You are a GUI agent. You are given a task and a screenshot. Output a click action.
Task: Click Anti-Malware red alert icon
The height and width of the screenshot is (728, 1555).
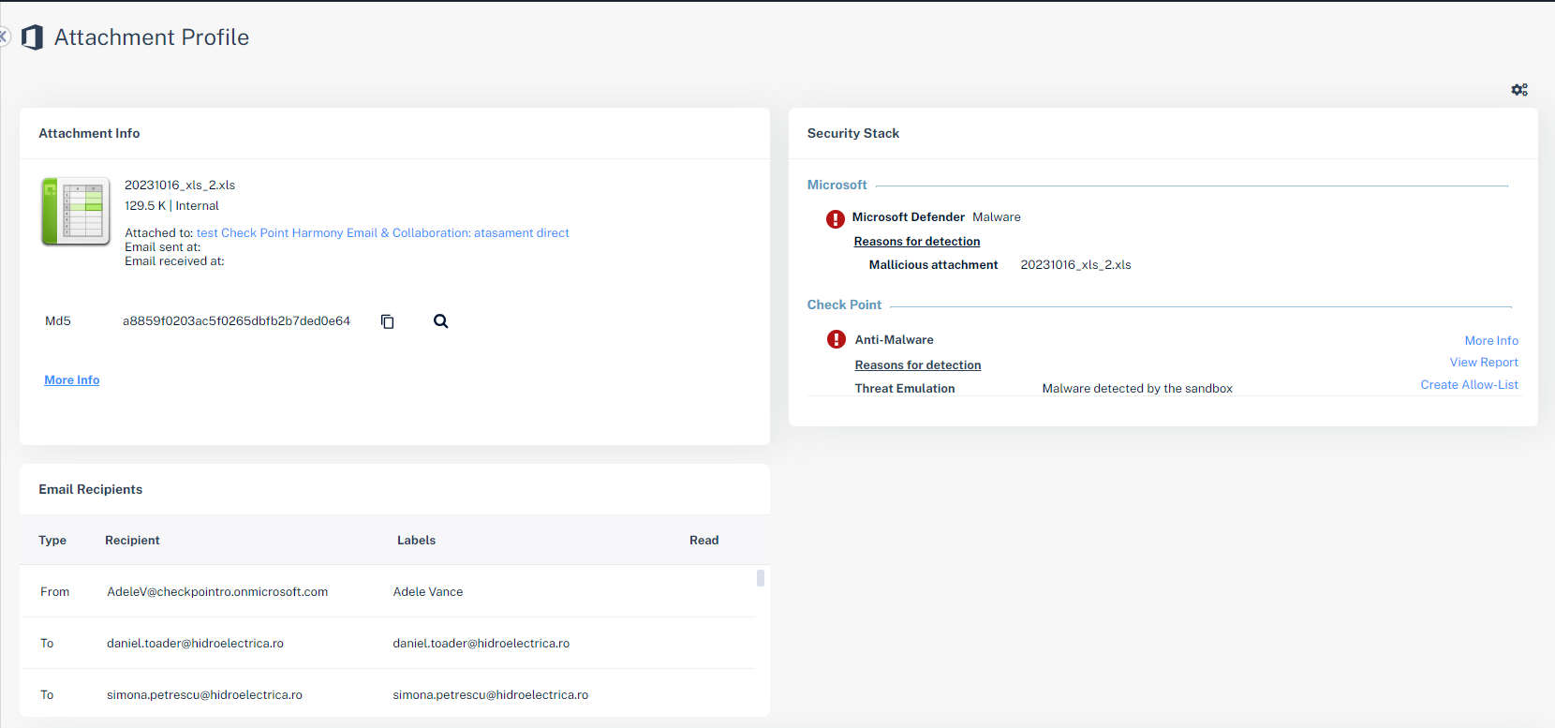837,339
